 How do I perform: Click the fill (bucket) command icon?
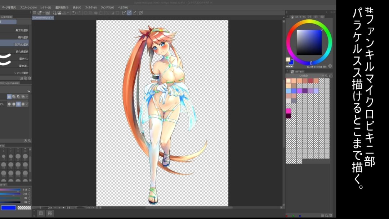click(x=96, y=13)
